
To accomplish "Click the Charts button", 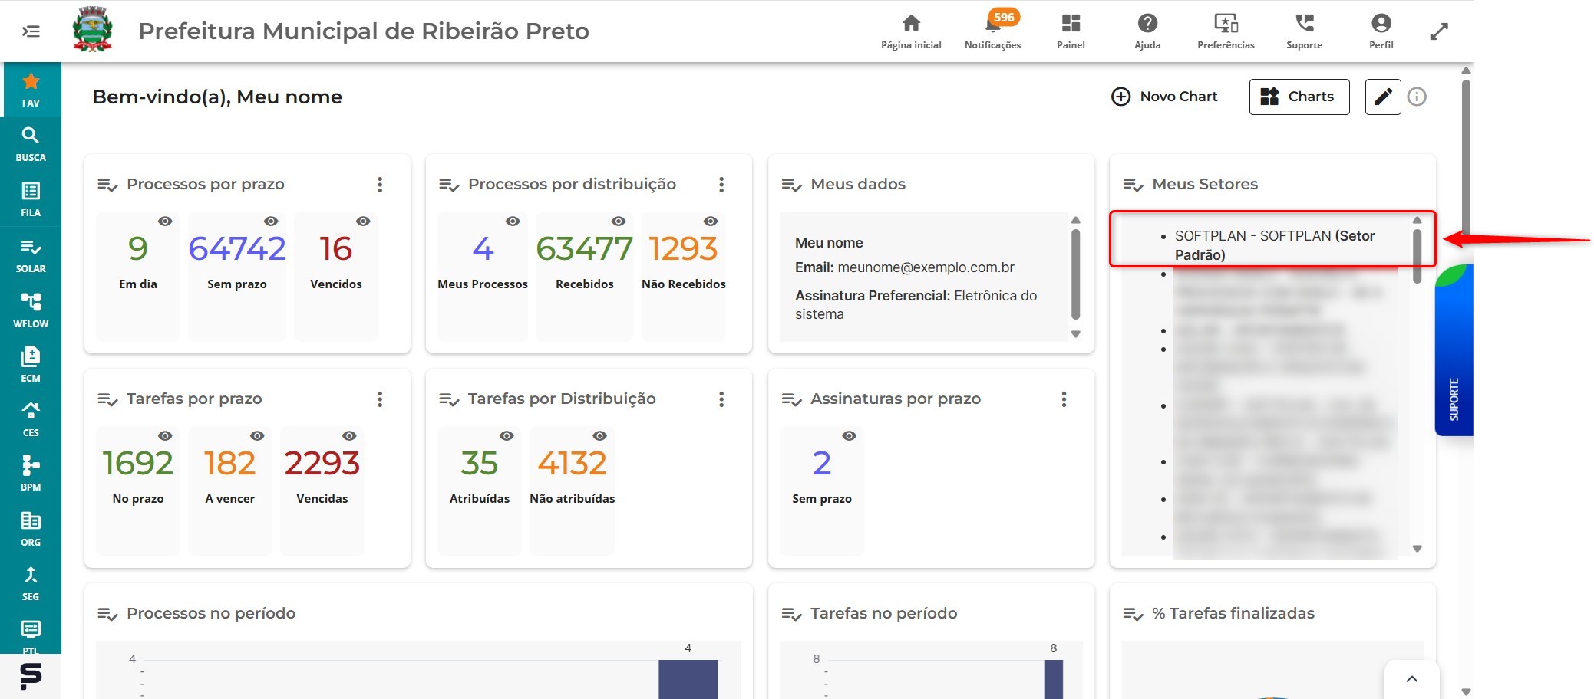I will tap(1299, 97).
